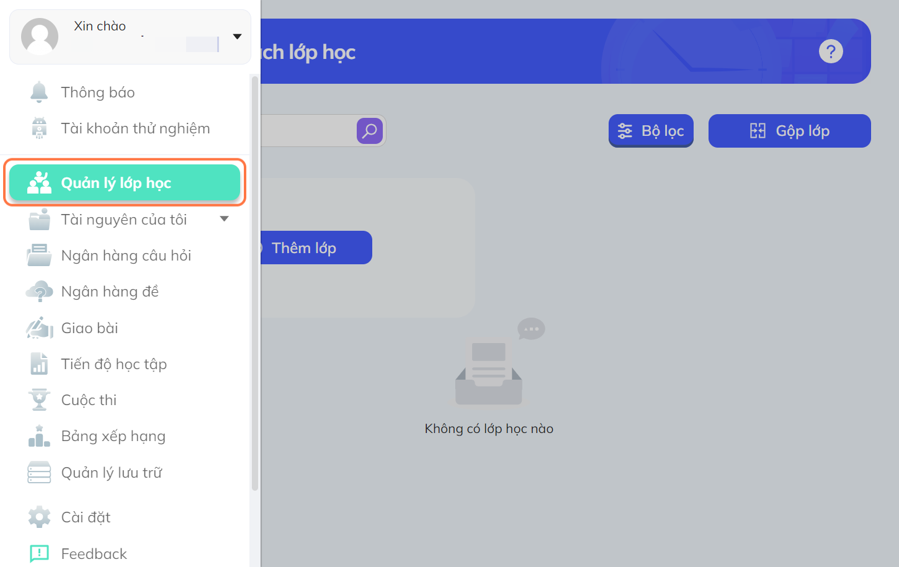Click the Gộp lớp button

(x=790, y=131)
